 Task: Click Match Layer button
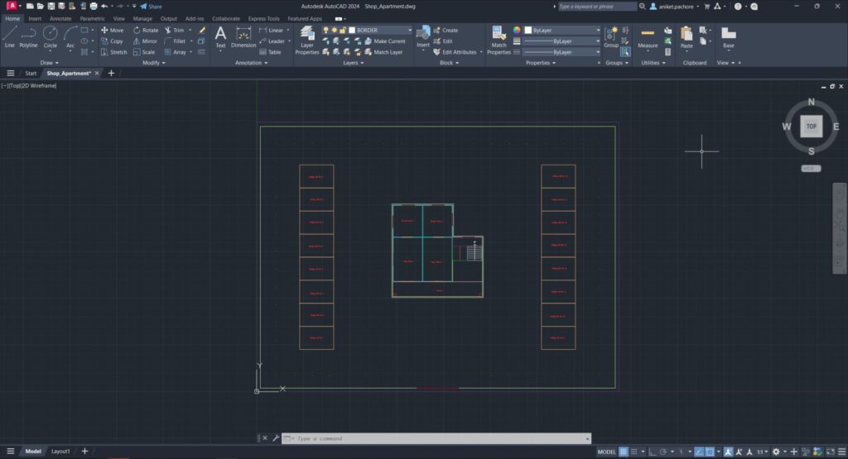384,52
